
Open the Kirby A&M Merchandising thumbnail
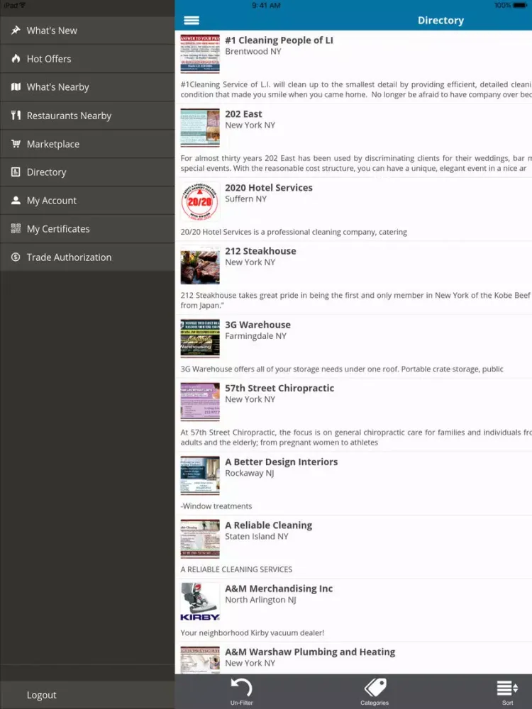click(200, 602)
